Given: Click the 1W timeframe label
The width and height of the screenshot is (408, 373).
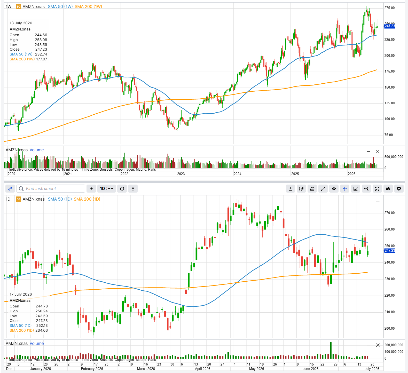Looking at the screenshot, I should tap(9, 7).
